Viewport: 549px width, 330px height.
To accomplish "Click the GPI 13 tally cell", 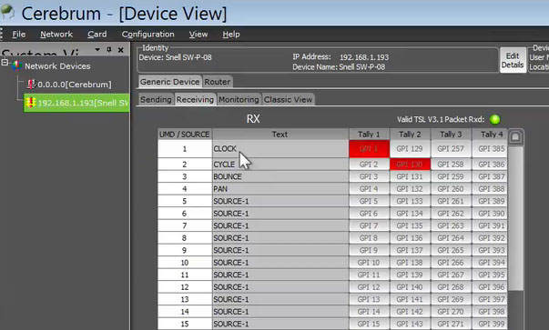I will pyautogui.click(x=369, y=299).
